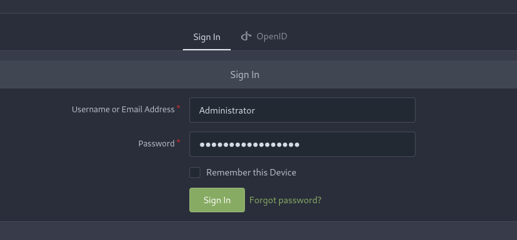Click the red asterisk beside Password label
The width and height of the screenshot is (517, 240).
[x=178, y=141]
